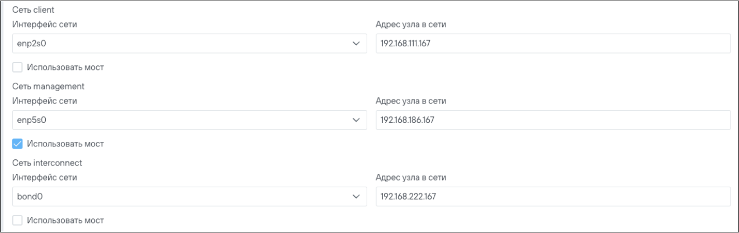Click the chevron arrow in the enp2s0 dropdown
739x233 pixels.
tap(356, 44)
